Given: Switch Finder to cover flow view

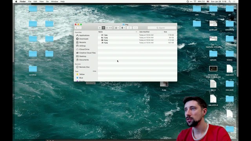Looking at the screenshot, I should pos(111,28).
